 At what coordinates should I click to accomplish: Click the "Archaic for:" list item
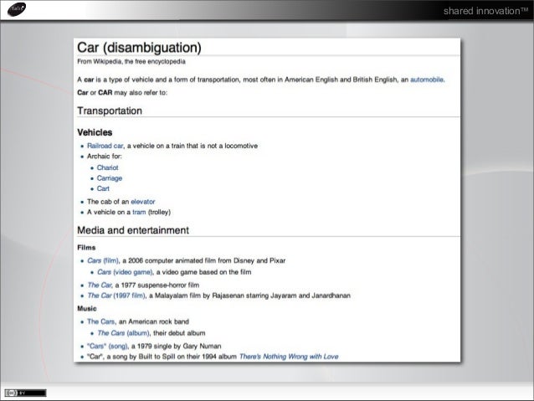(x=105, y=157)
